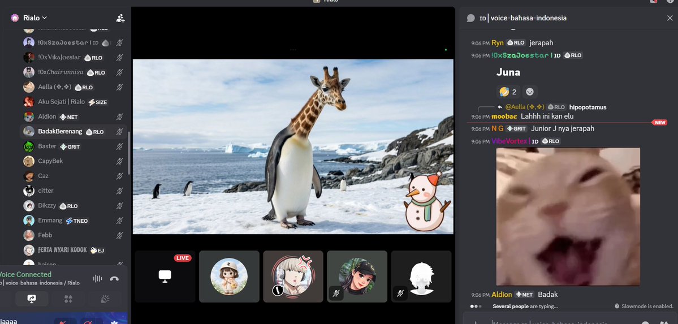Screen dimensions: 678x324
Task: Click the laughing emoji reaction with count 2
Action: [x=508, y=92]
